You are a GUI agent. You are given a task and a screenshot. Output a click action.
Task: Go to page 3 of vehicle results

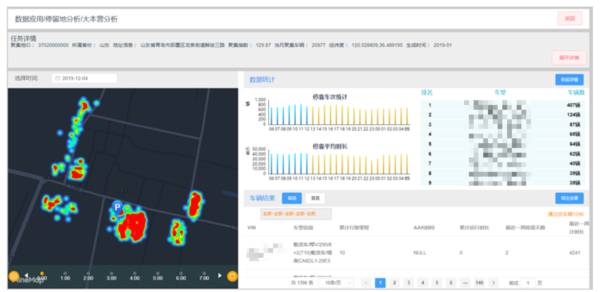[408, 283]
